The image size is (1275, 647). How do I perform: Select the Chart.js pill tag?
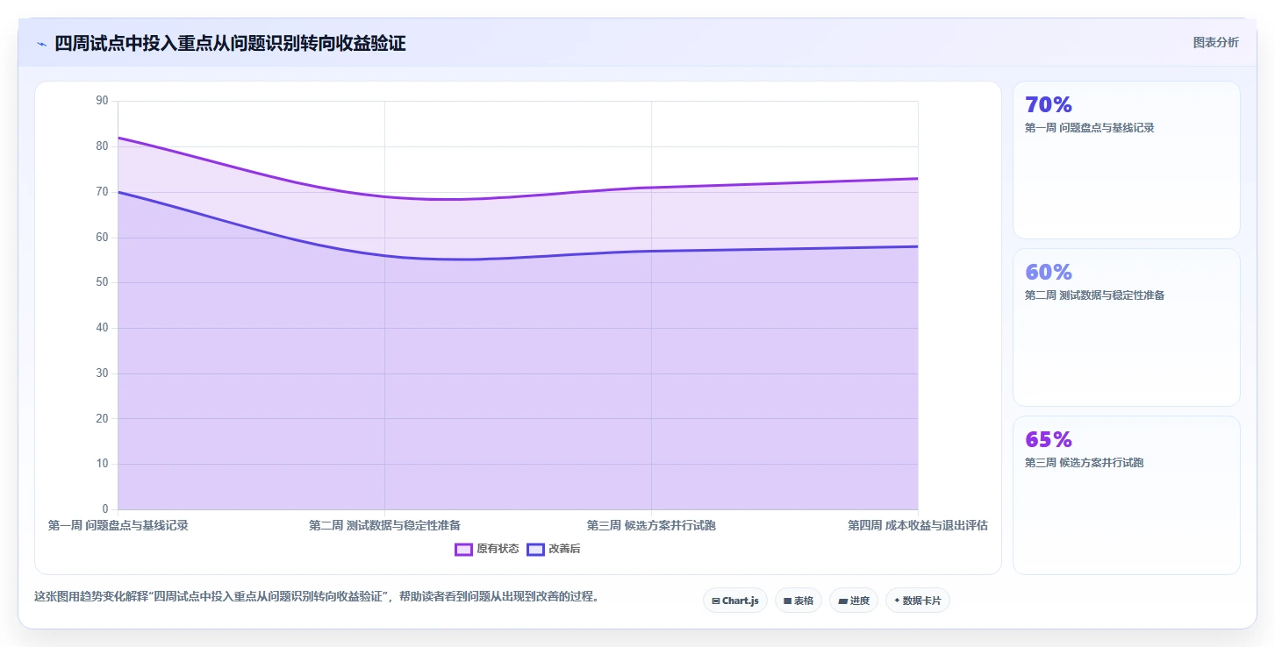(x=735, y=601)
